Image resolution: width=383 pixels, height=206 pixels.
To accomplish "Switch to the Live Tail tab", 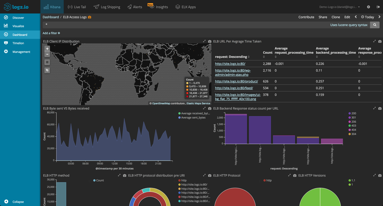I will tap(77, 7).
